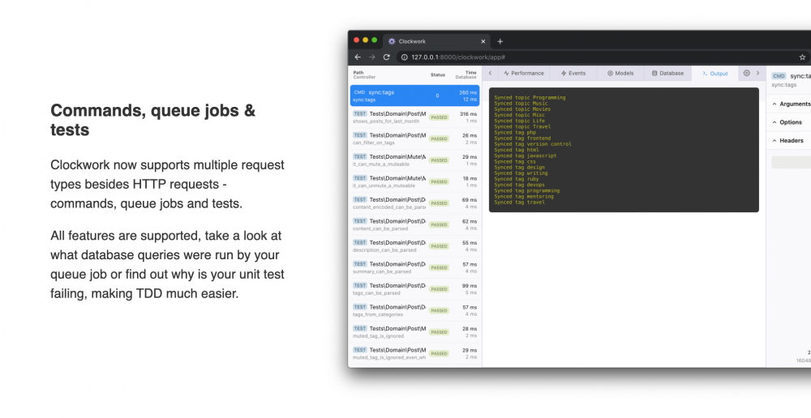Select the Output tab

point(714,73)
